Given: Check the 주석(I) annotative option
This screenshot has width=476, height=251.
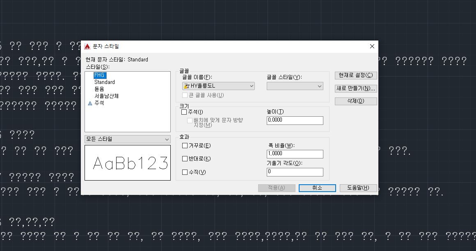Looking at the screenshot, I should pyautogui.click(x=185, y=111).
